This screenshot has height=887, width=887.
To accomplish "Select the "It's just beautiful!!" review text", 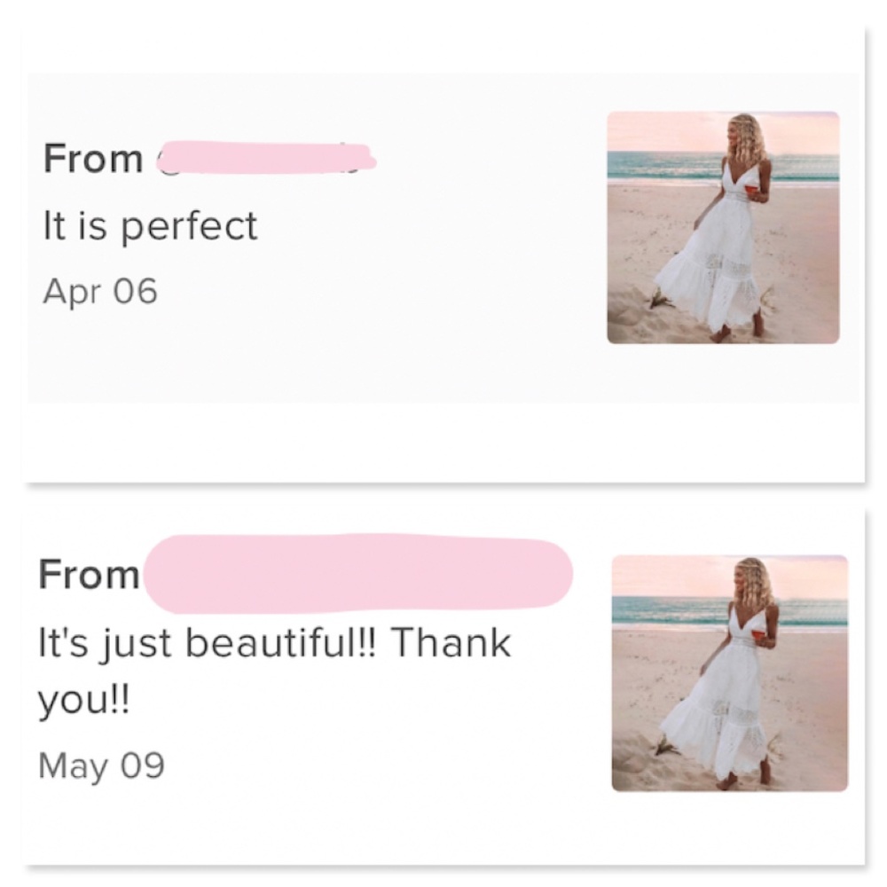I will coord(204,642).
